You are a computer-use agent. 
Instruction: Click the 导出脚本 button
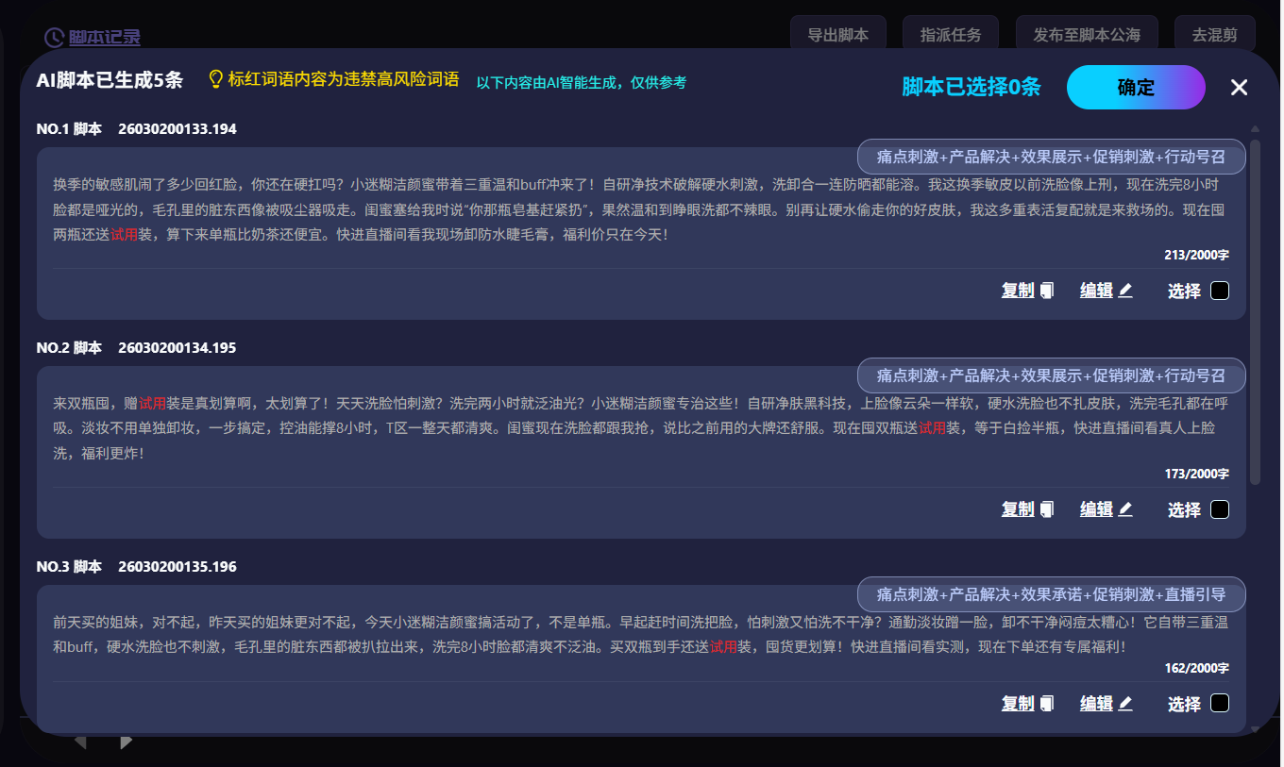(838, 31)
